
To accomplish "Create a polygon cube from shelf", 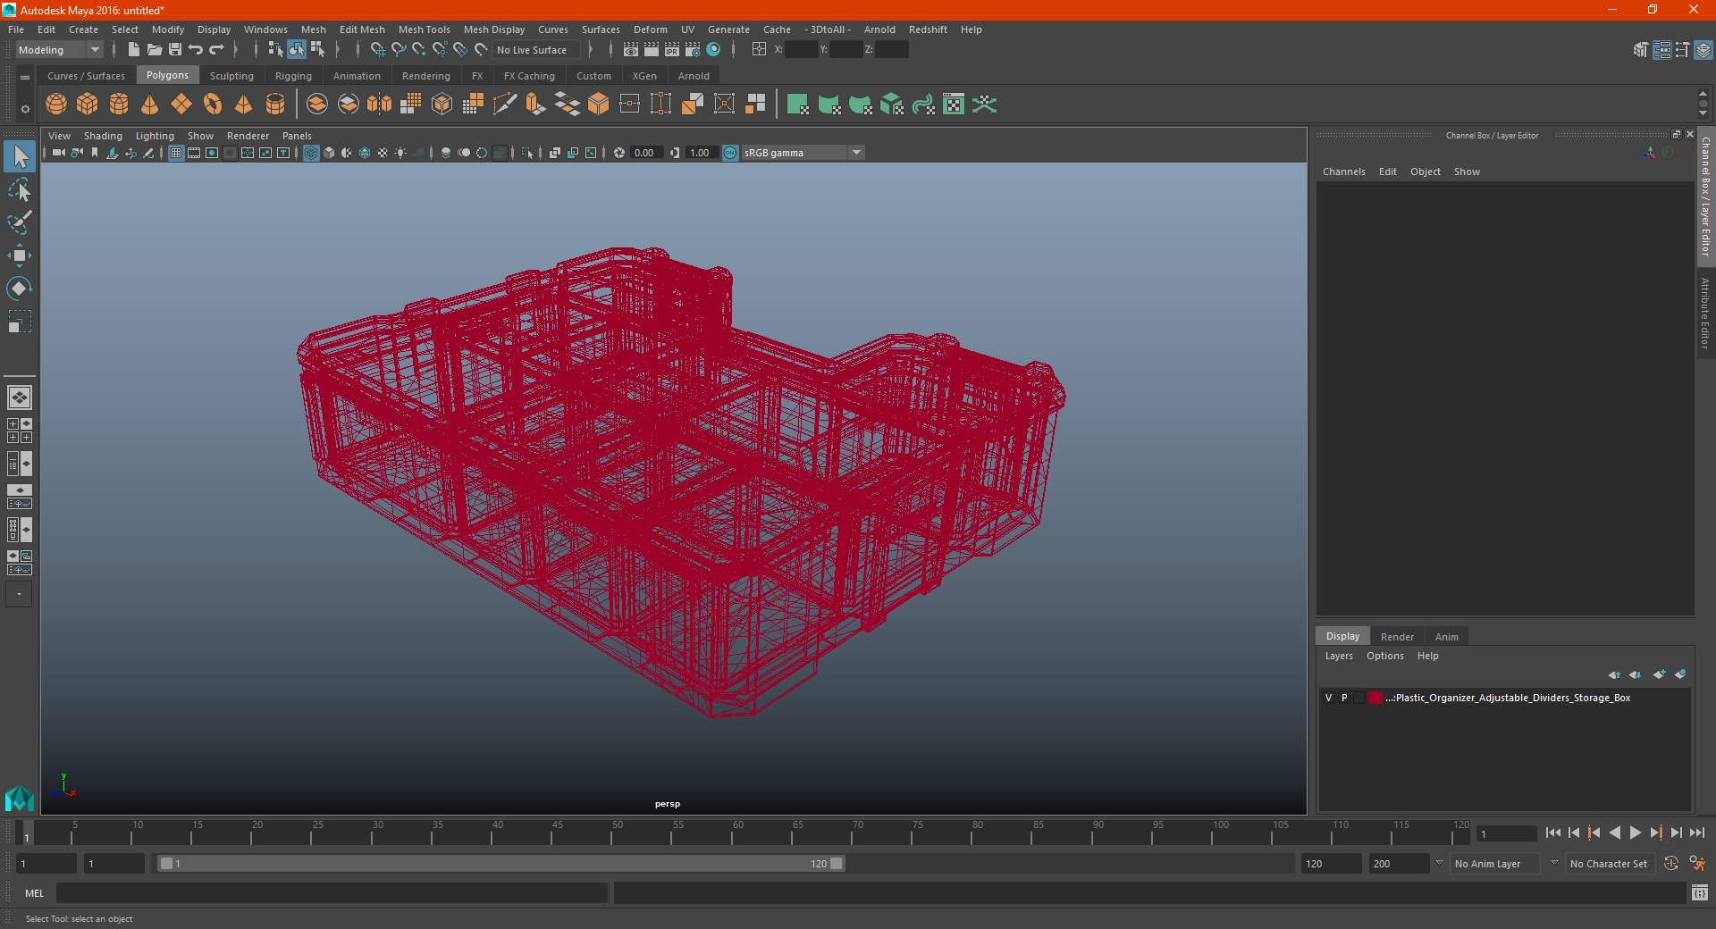I will tap(88, 105).
